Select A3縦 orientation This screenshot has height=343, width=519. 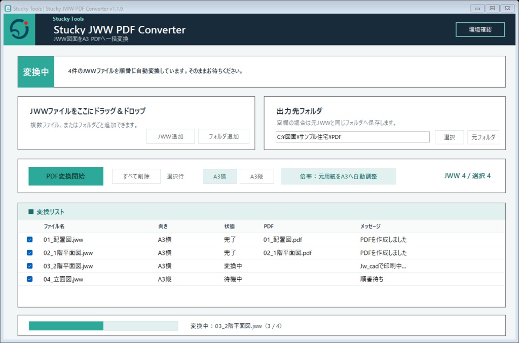coord(257,176)
